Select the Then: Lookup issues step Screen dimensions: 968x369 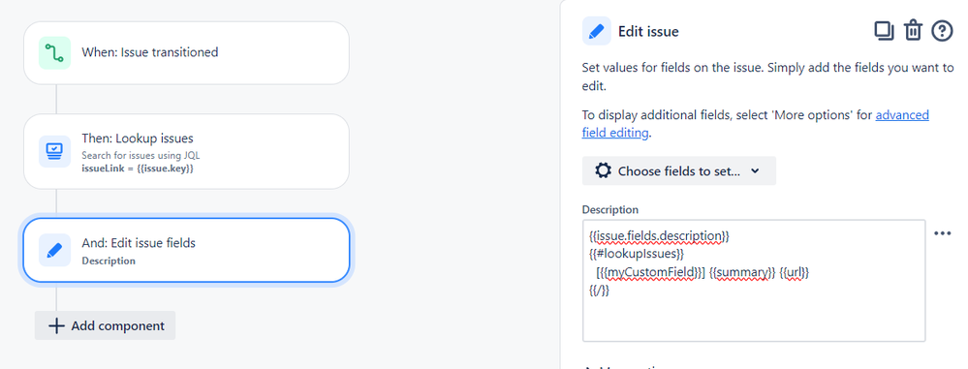[x=186, y=151]
